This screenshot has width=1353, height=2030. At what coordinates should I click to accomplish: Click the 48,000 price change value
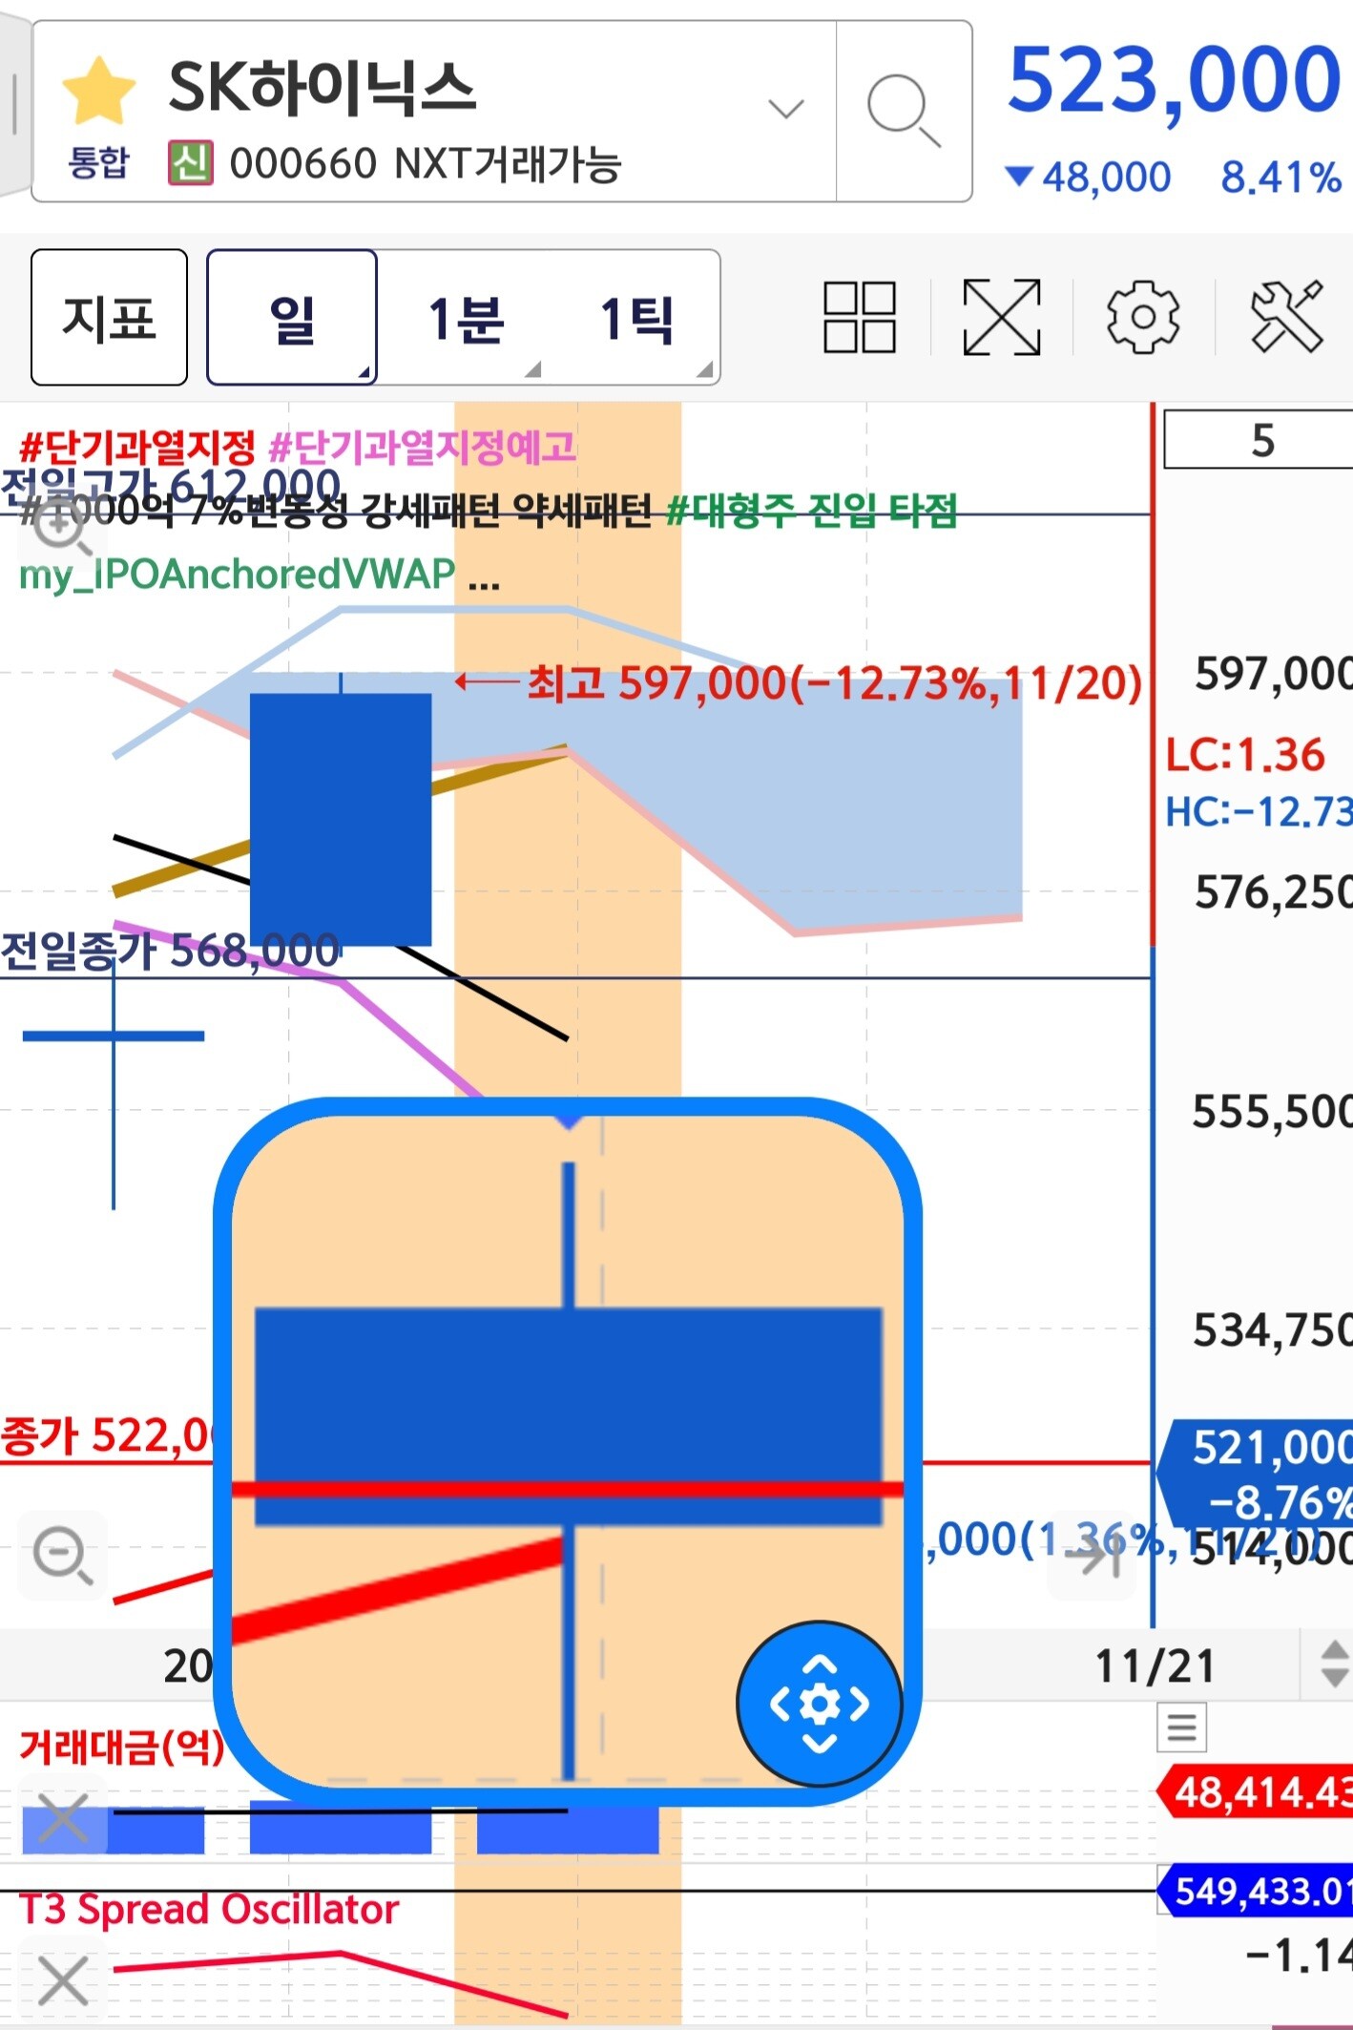tap(1106, 177)
